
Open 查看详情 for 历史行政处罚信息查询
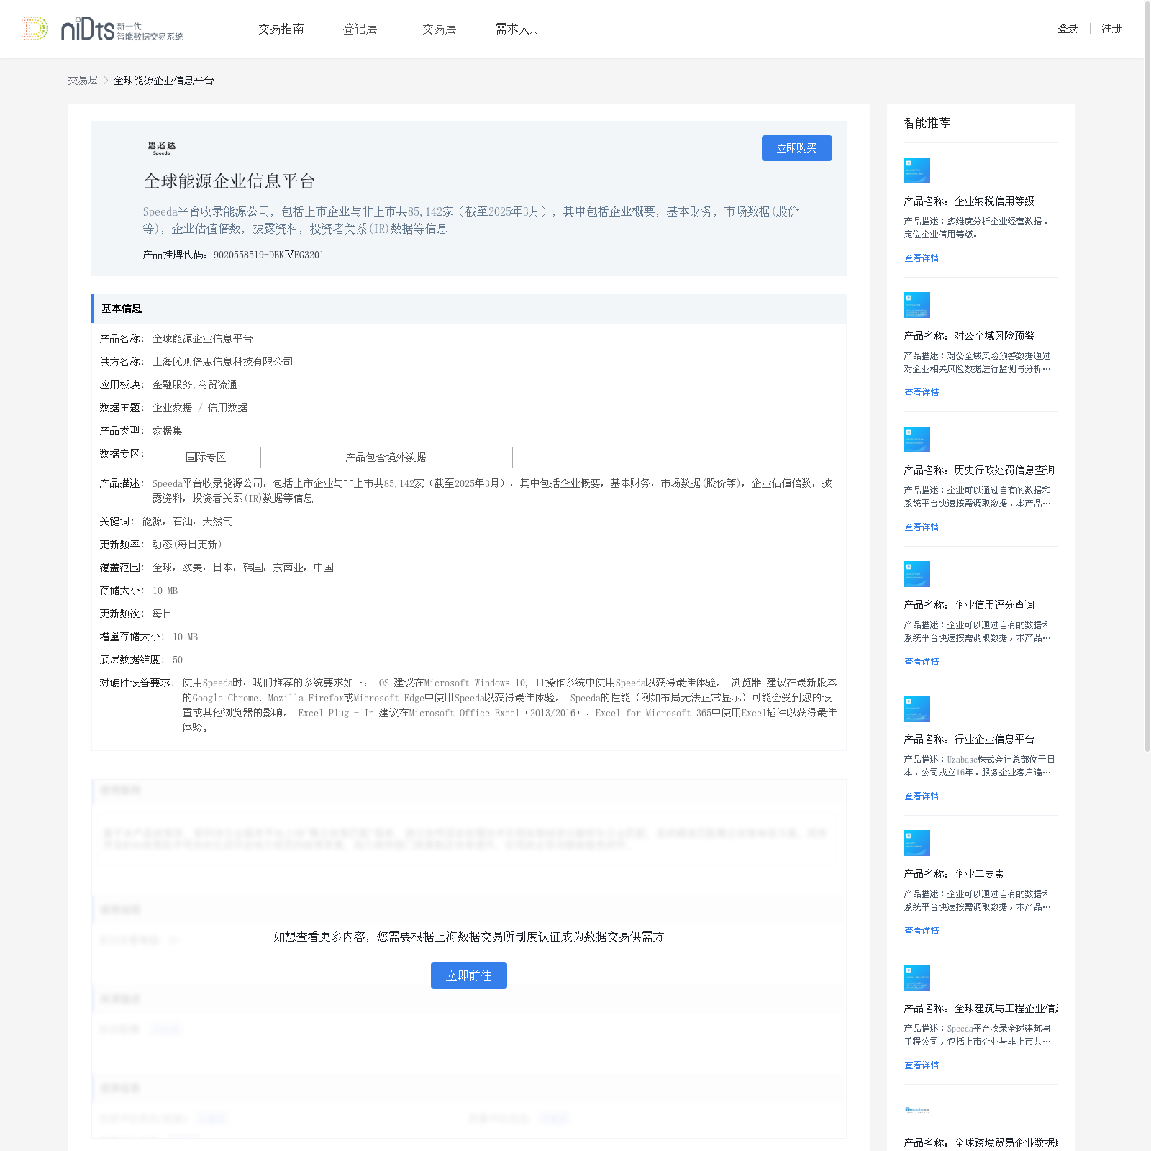pyautogui.click(x=922, y=527)
